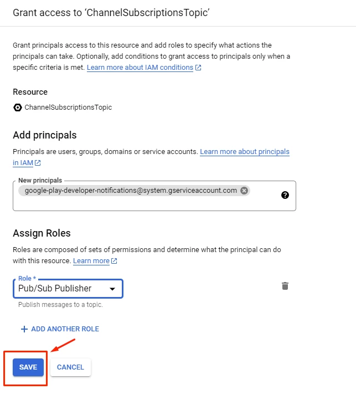356x410 pixels.
Task: Click the 'Publish messages to a topic' helper text
Action: click(x=60, y=305)
